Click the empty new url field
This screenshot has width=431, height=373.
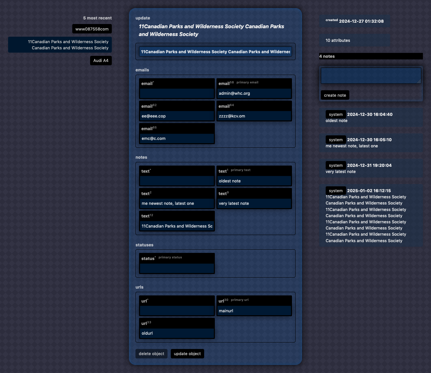click(177, 311)
